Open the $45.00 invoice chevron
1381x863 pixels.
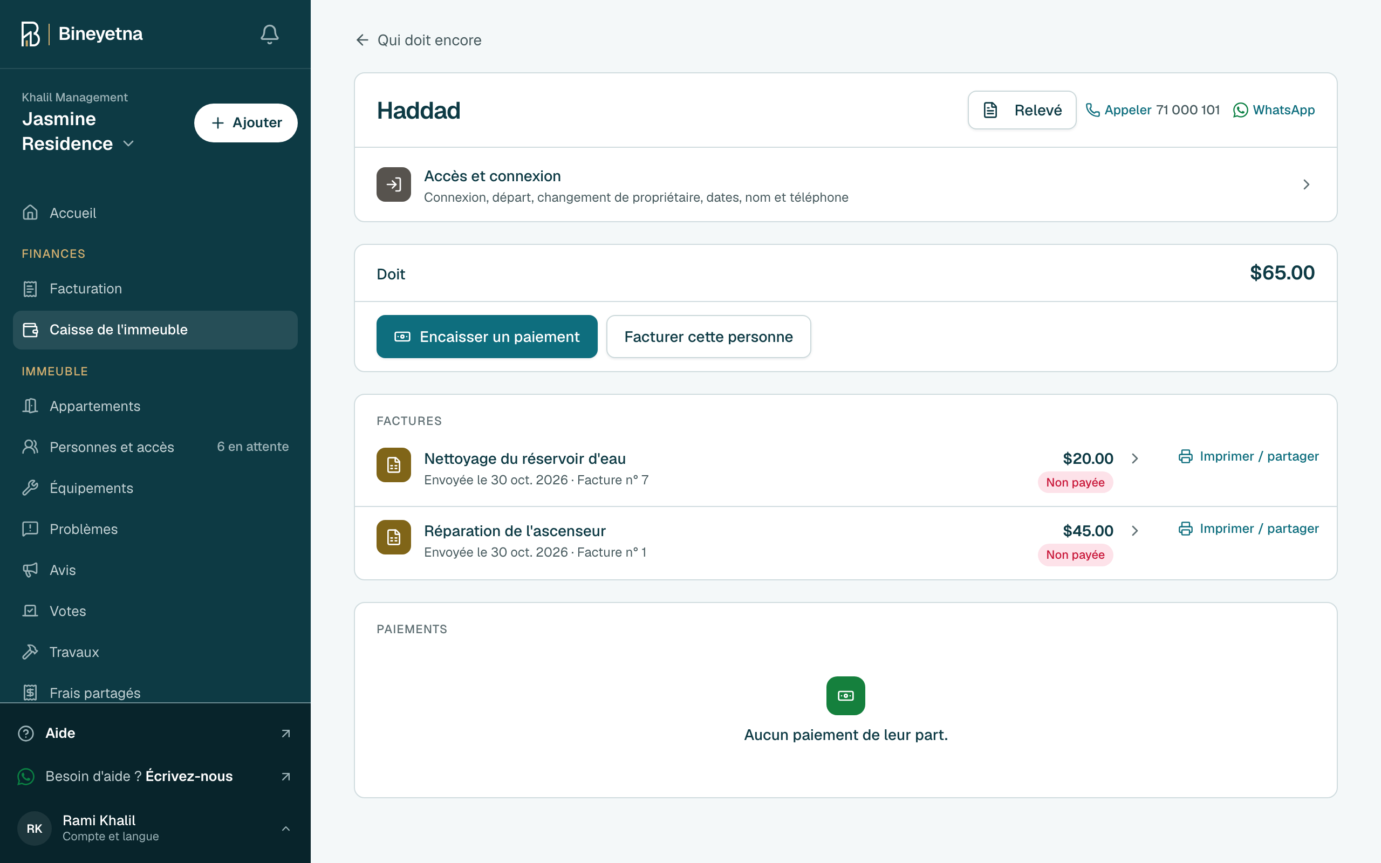pos(1135,531)
